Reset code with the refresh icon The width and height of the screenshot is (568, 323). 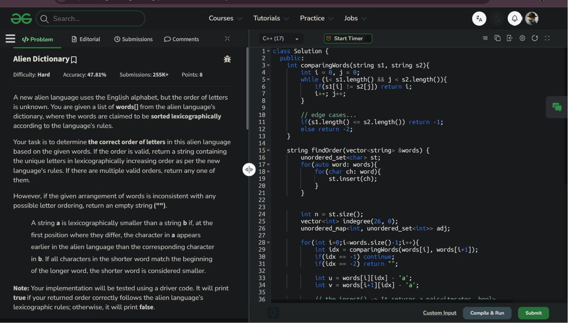[535, 38]
